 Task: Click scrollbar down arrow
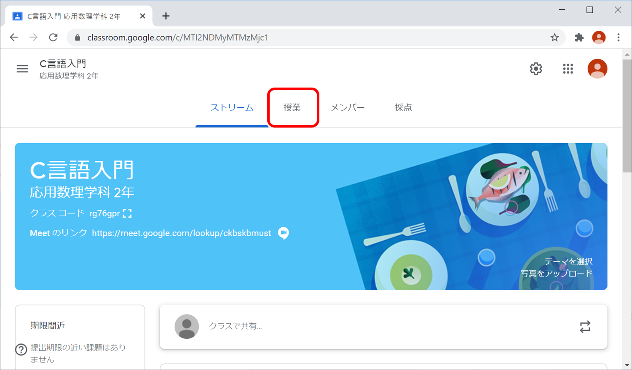point(627,365)
